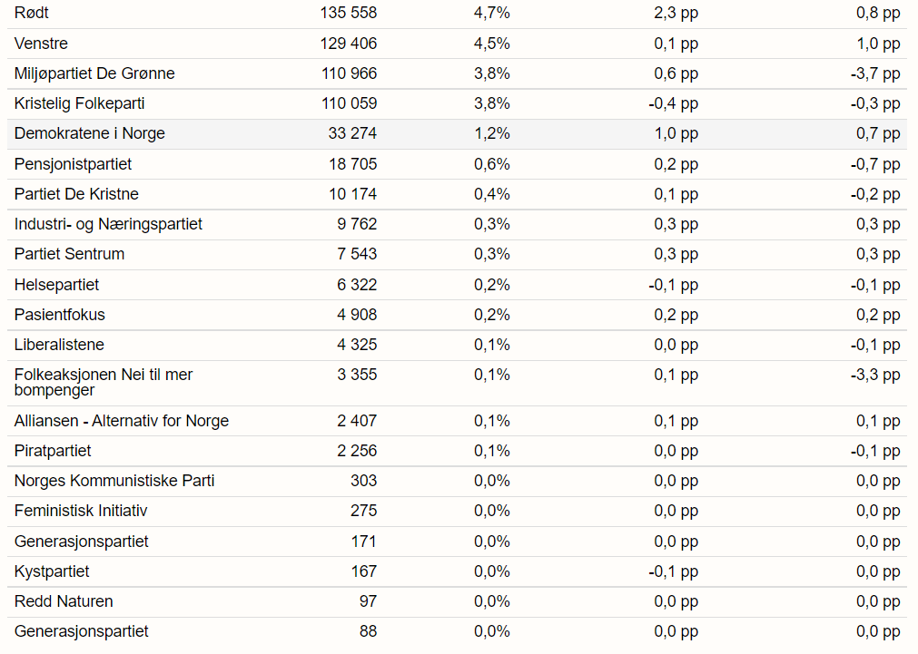Select the Kystpartiet party name
This screenshot has height=654, width=918.
coord(52,571)
